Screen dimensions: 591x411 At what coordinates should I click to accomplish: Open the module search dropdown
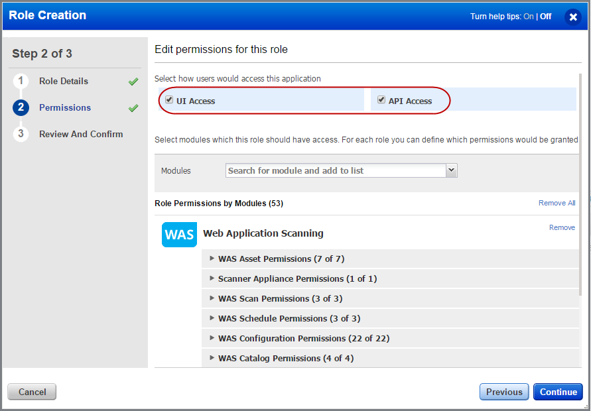pos(452,170)
